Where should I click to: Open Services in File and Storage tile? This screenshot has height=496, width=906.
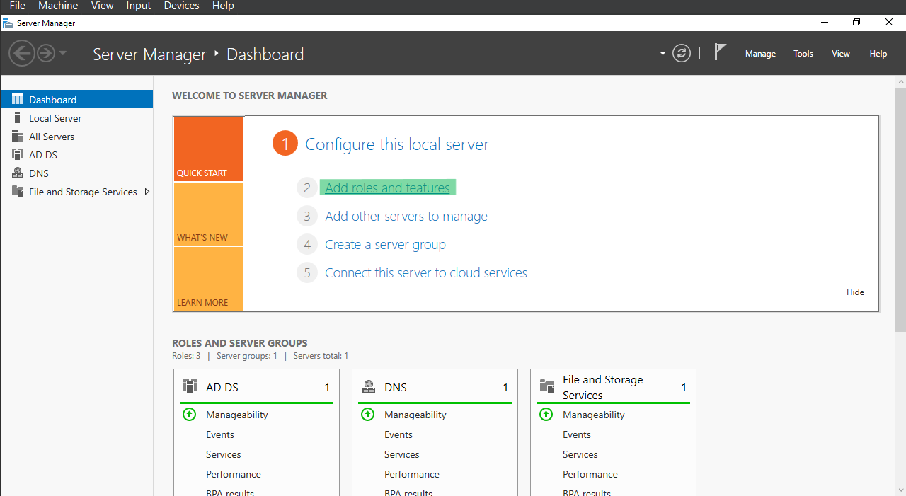[x=580, y=454]
